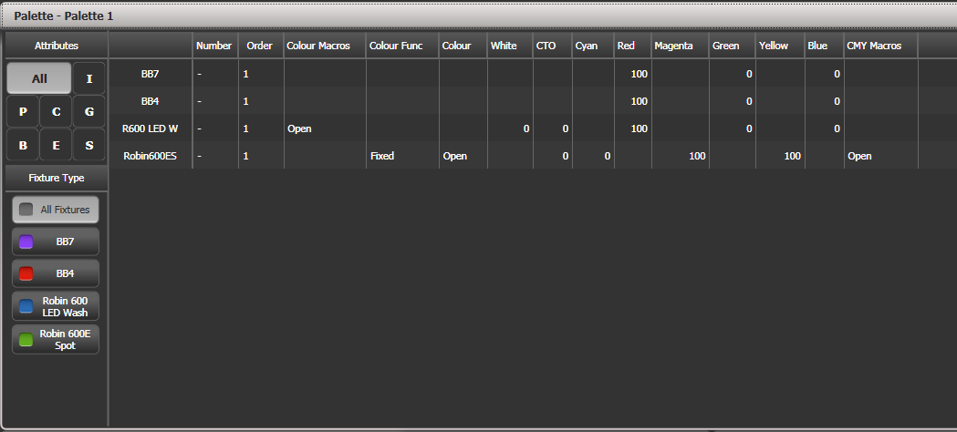Click the Red value 100 in BB7 row

click(x=639, y=74)
